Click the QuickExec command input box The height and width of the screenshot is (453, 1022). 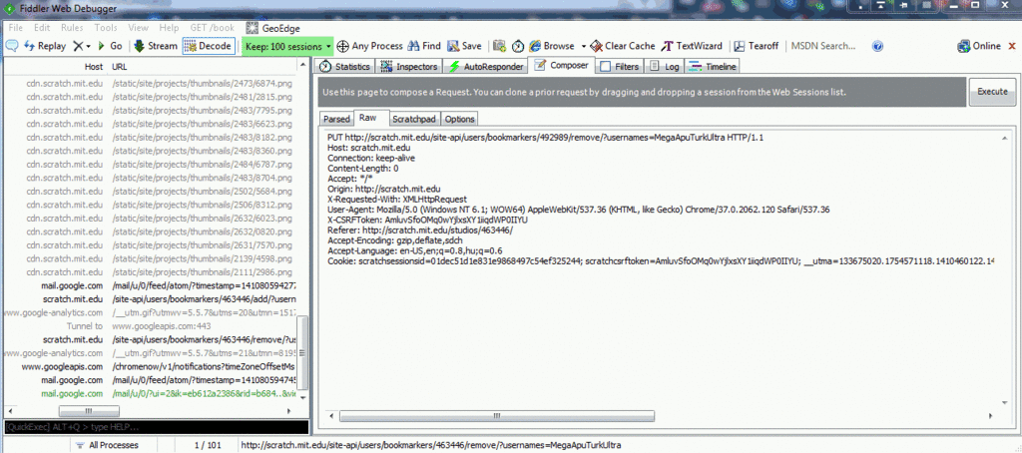[x=150, y=426]
